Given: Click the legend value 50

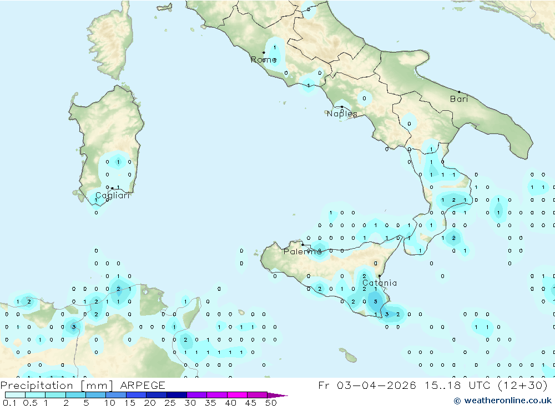Looking at the screenshot, I should pos(271,403).
